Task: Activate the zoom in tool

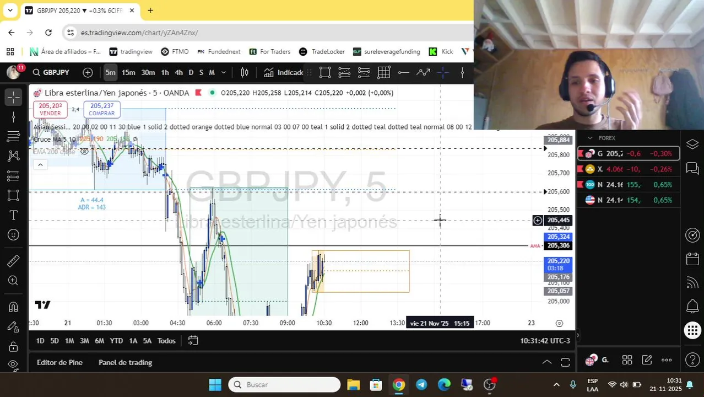Action: click(x=13, y=281)
